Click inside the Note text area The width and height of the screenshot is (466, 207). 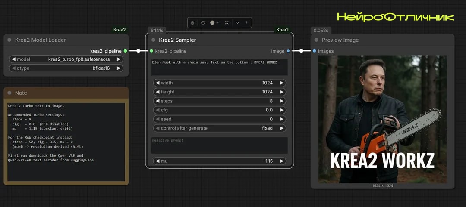66,142
